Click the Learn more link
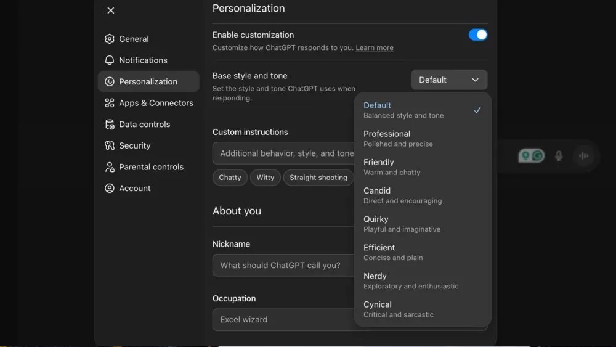 coord(375,48)
